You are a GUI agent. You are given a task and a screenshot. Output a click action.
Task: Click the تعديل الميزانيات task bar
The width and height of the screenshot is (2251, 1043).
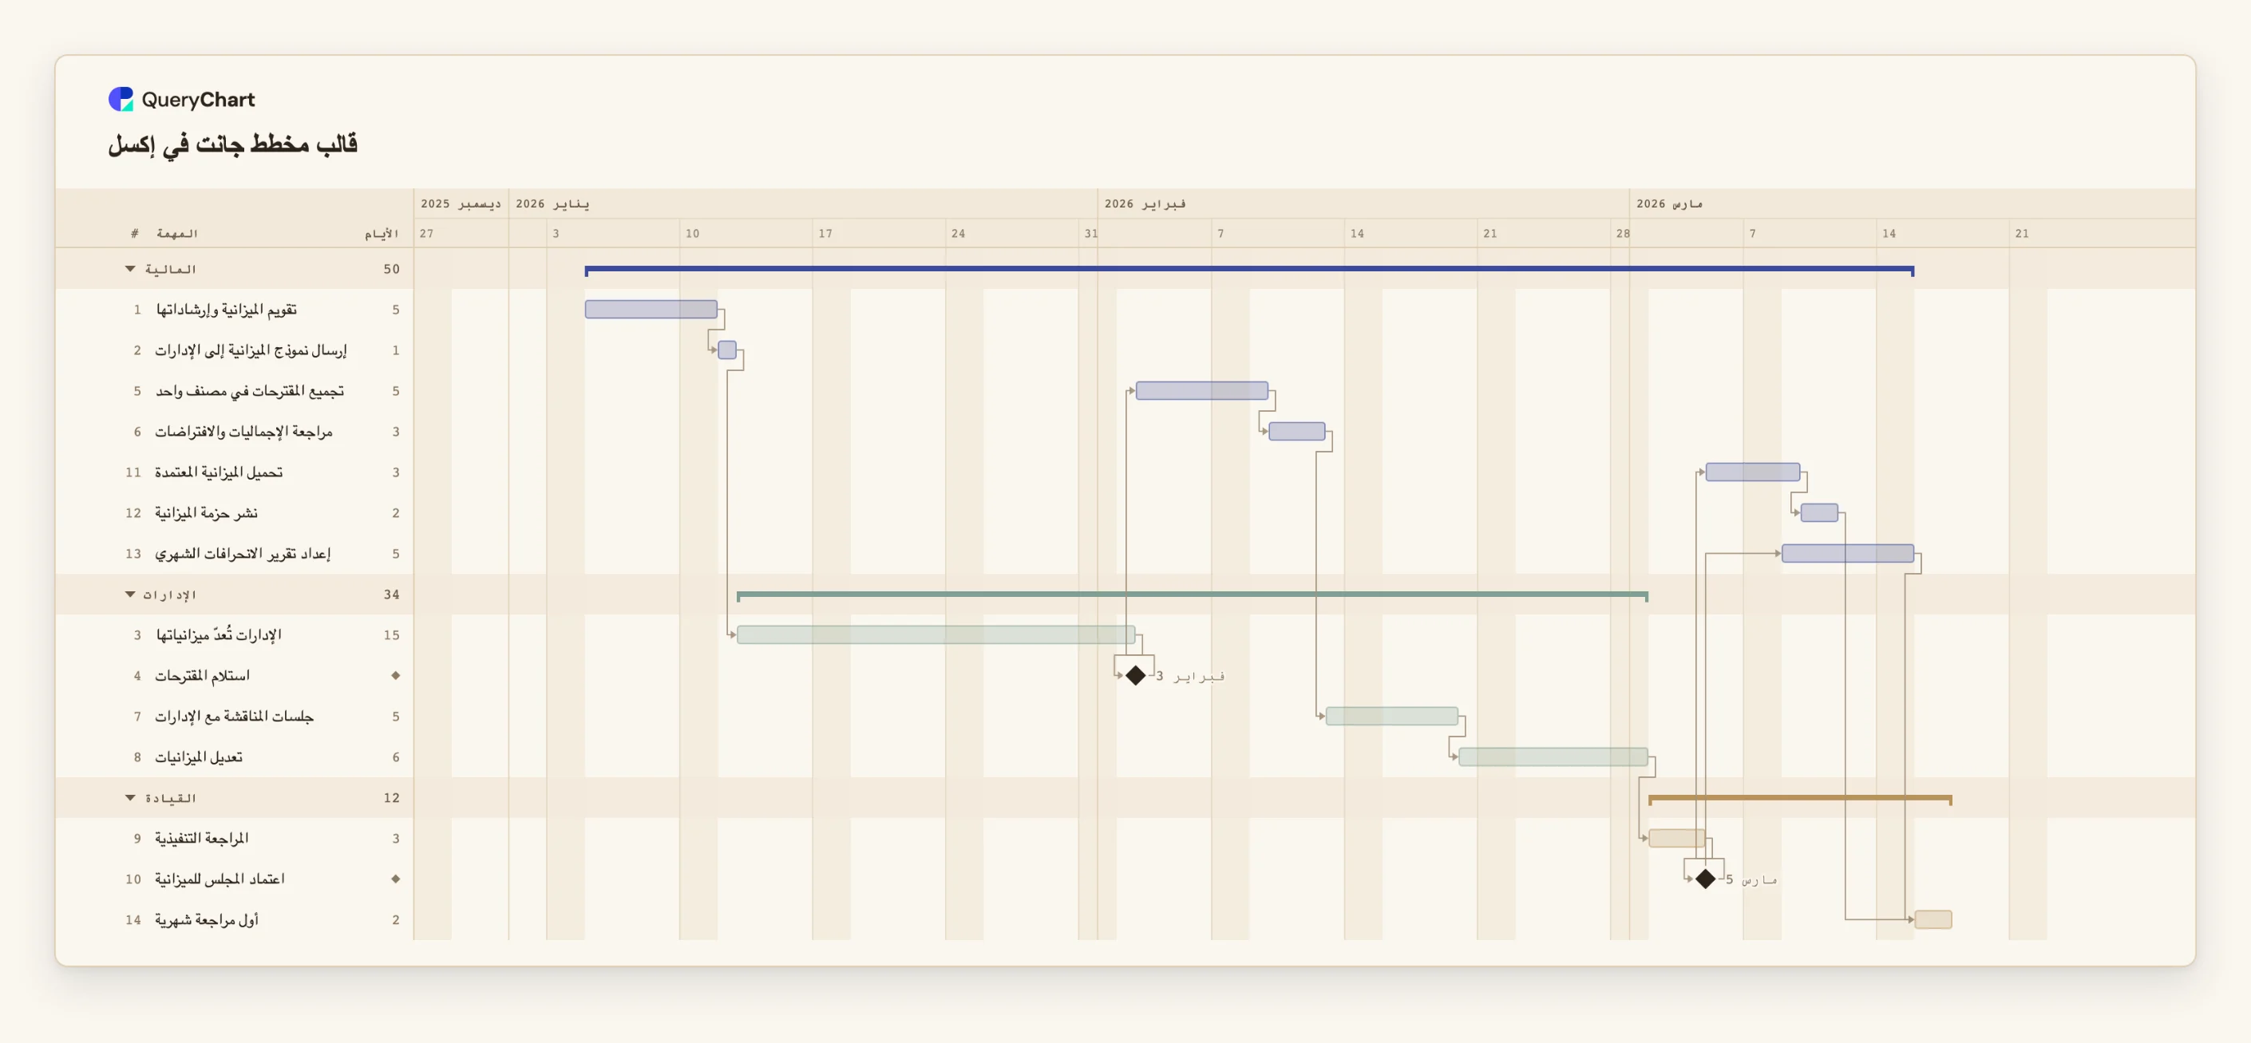[x=1553, y=757]
